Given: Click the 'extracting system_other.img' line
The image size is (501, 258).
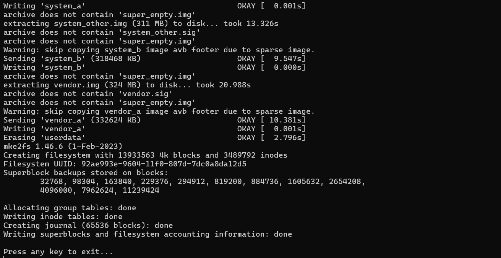Looking at the screenshot, I should coord(141,24).
